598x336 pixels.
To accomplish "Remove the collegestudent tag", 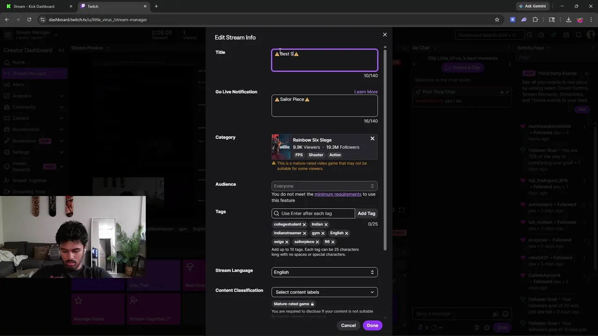I will (304, 224).
